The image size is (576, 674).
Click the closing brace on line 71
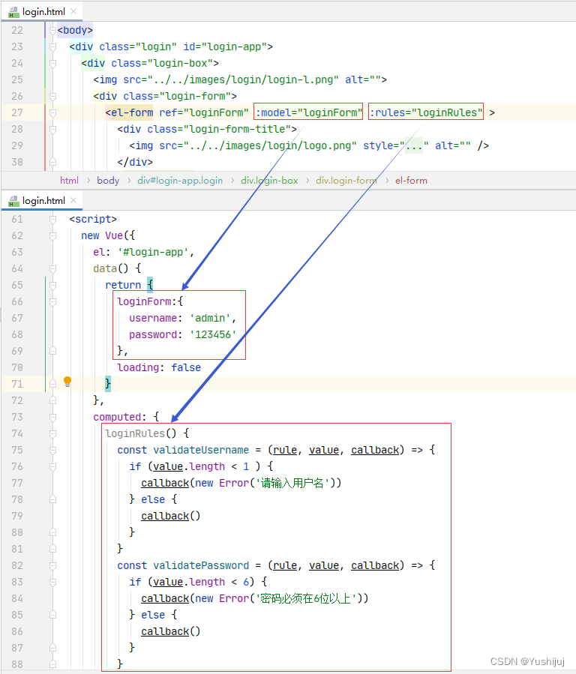107,383
